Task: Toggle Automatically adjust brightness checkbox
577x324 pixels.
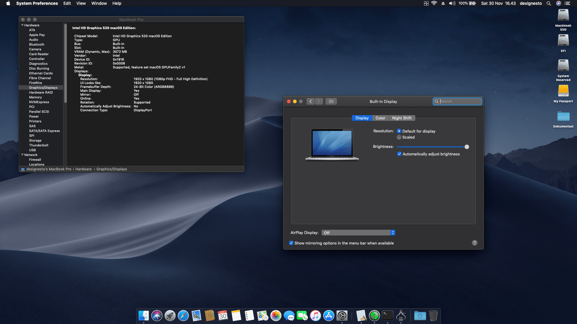Action: tap(399, 154)
